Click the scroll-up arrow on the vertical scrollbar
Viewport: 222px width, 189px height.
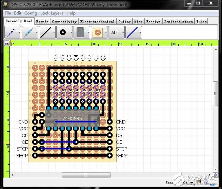[x=216, y=49]
